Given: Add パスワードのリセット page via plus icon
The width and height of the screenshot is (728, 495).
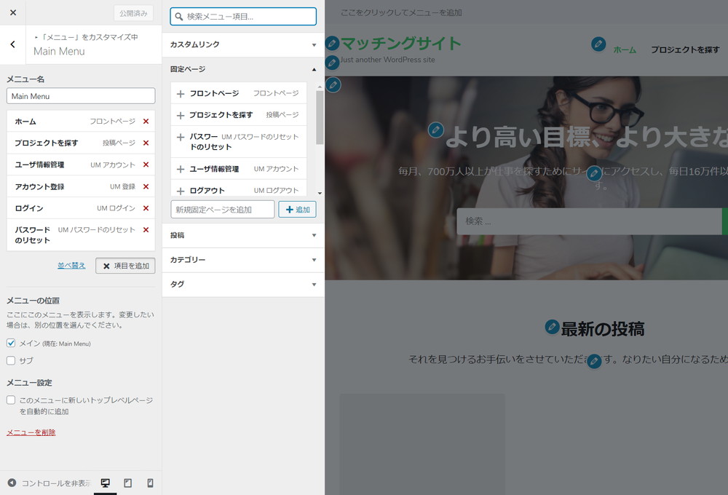Looking at the screenshot, I should coord(181,137).
